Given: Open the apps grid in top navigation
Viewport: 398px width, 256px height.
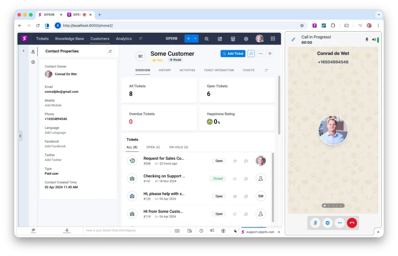Looking at the screenshot, I should click(x=273, y=39).
